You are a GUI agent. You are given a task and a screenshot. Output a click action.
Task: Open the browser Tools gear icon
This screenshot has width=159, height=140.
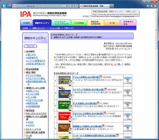pyautogui.click(x=155, y=6)
